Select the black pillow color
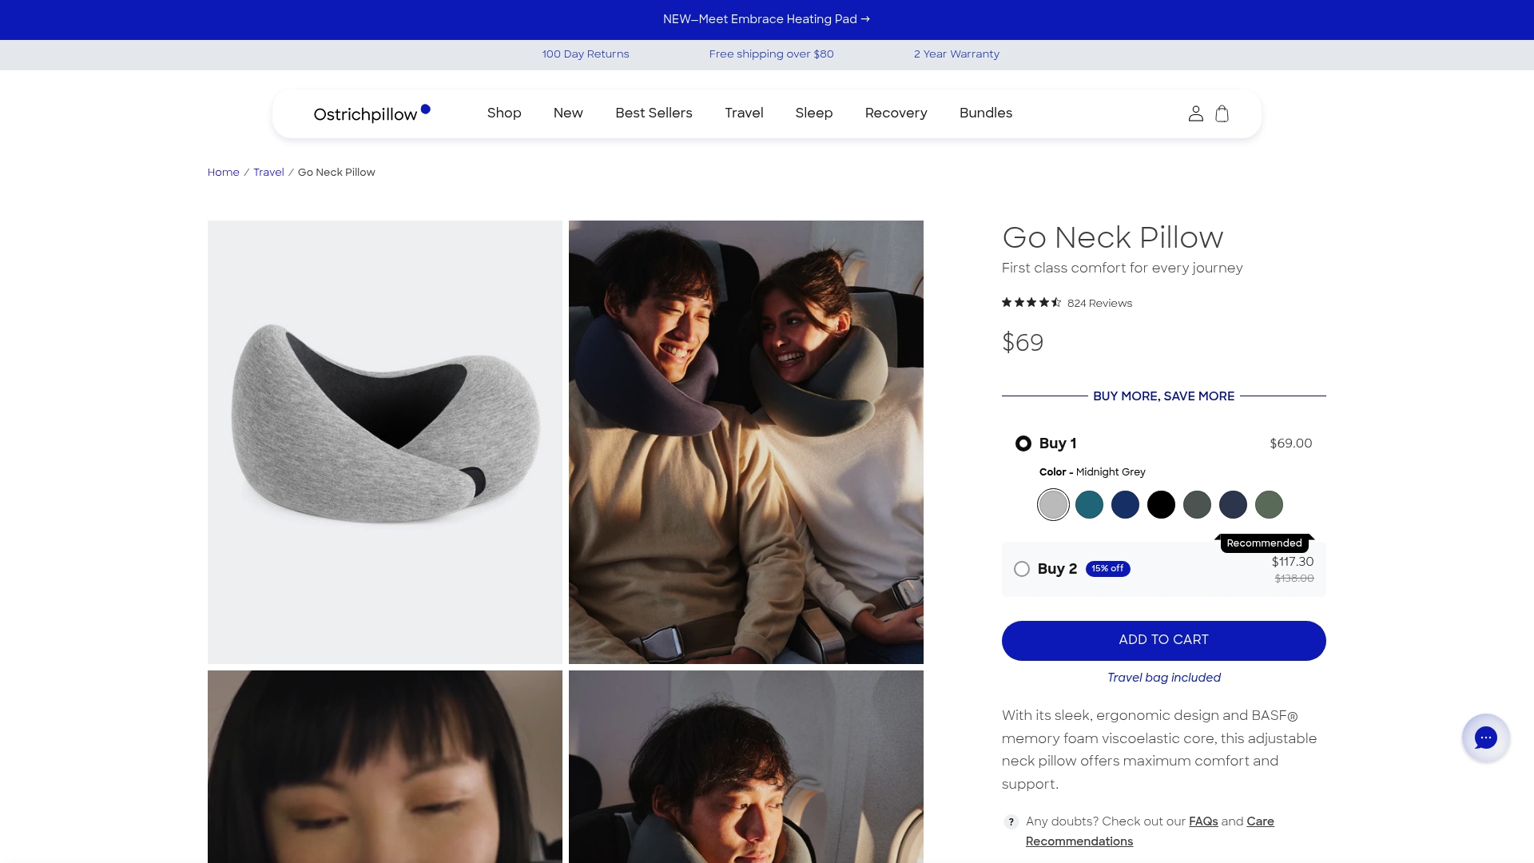The image size is (1534, 863). tap(1162, 504)
